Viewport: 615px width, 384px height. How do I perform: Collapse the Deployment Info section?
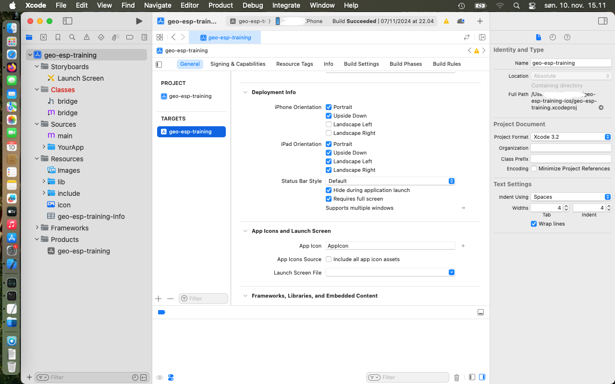click(245, 92)
